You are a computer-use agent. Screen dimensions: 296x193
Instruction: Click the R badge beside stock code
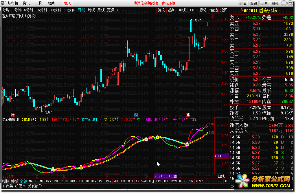[x=241, y=10]
